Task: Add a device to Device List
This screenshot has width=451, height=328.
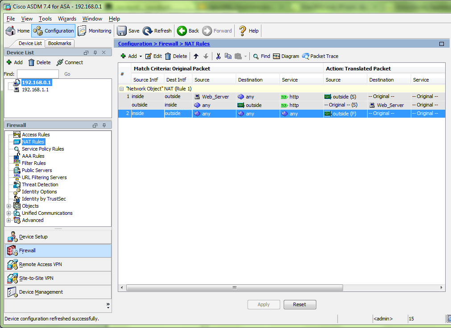Action: (14, 62)
